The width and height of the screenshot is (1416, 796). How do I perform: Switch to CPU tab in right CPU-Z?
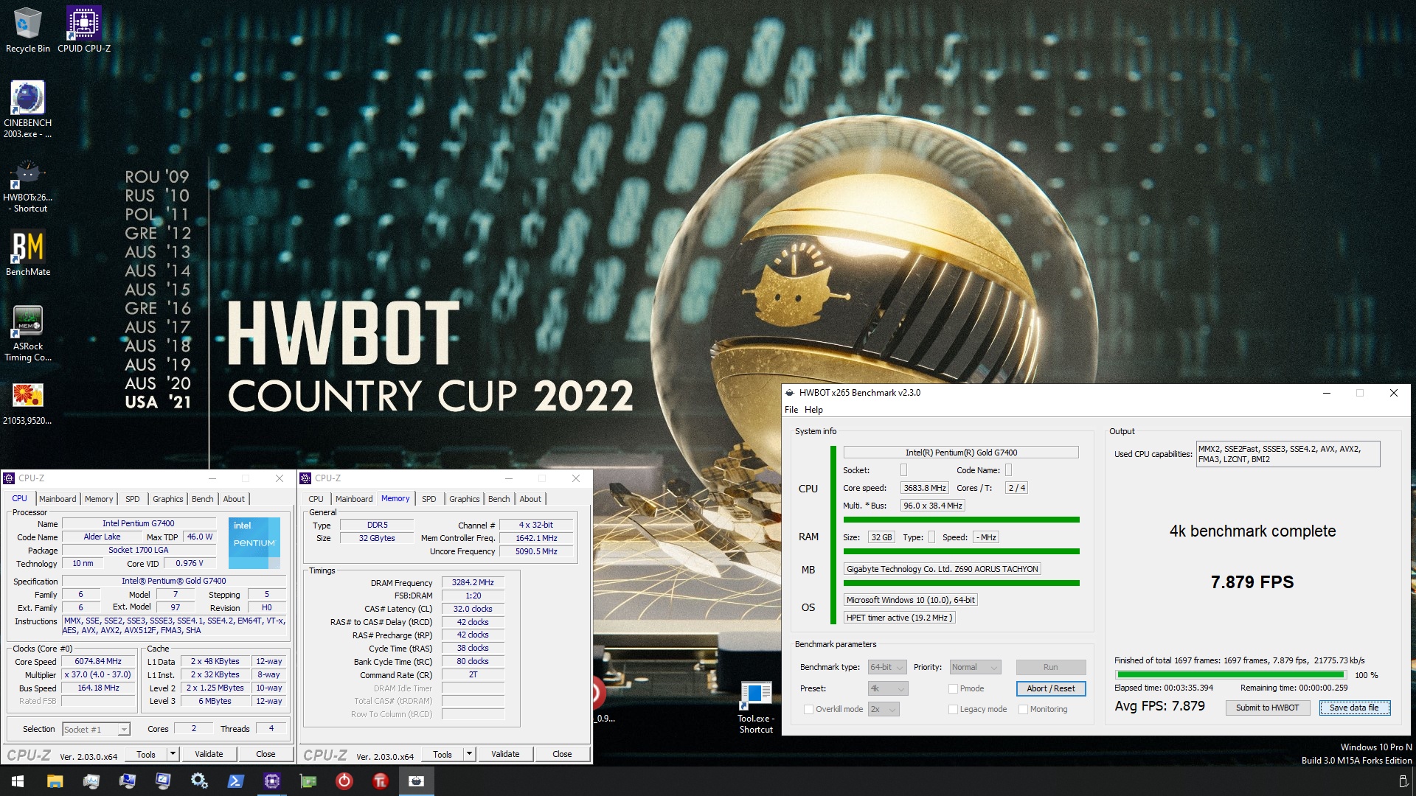click(316, 499)
